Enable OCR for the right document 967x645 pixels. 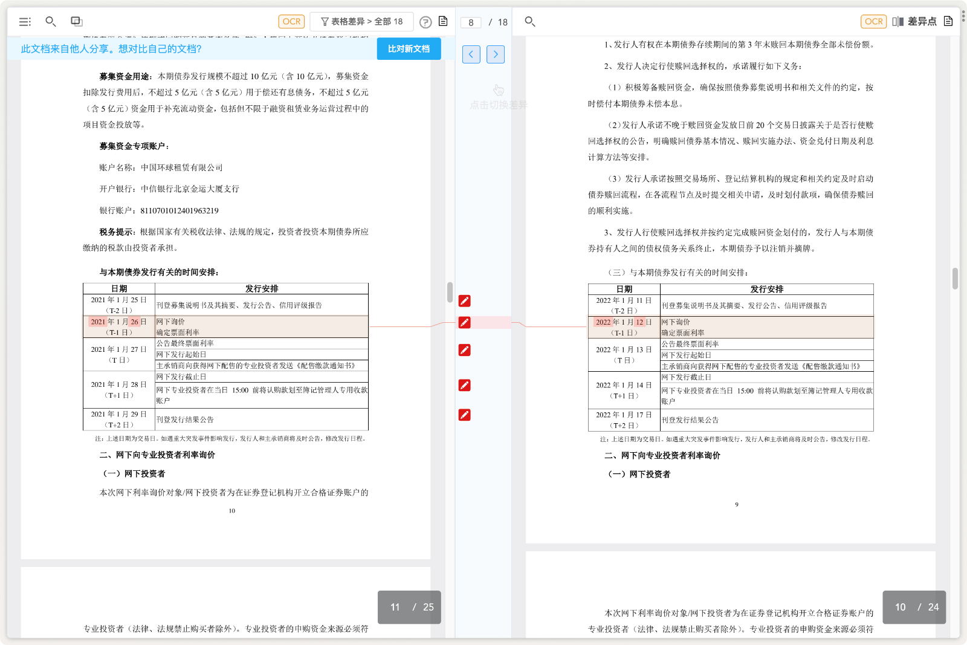pyautogui.click(x=873, y=21)
